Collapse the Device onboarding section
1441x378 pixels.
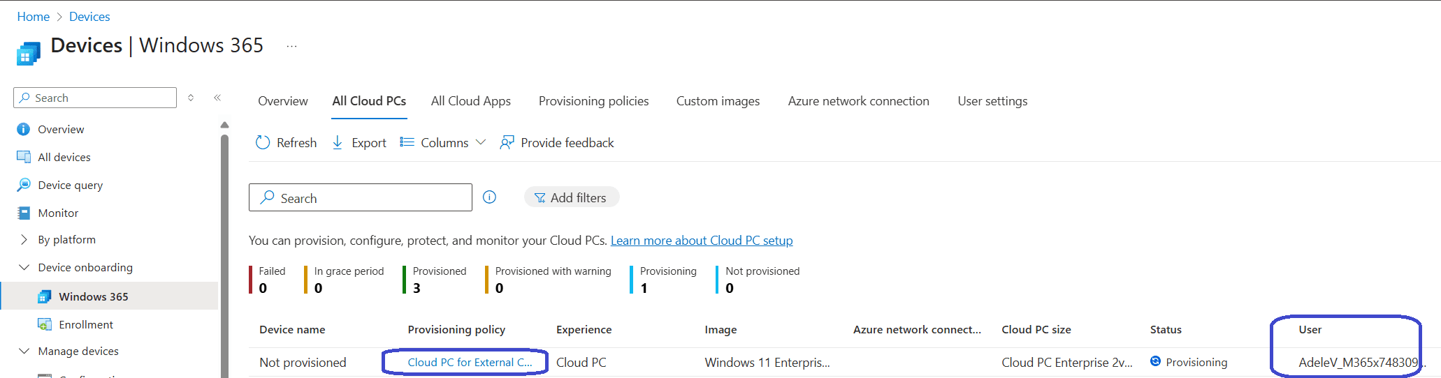coord(24,267)
